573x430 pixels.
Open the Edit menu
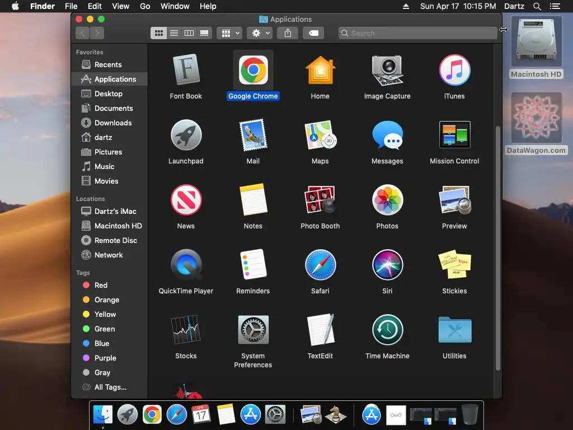pyautogui.click(x=95, y=6)
